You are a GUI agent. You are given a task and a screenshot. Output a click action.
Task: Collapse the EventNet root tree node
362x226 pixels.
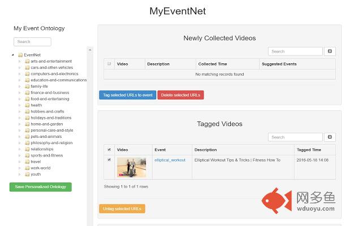pyautogui.click(x=13, y=55)
